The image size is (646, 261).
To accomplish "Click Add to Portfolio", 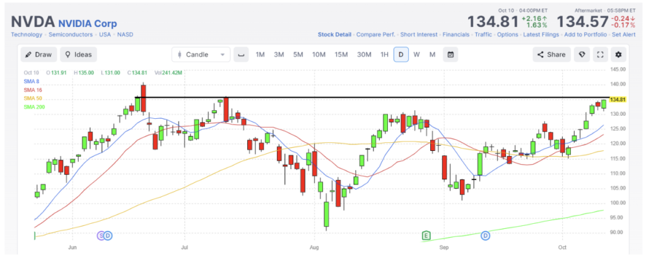I will pyautogui.click(x=585, y=35).
